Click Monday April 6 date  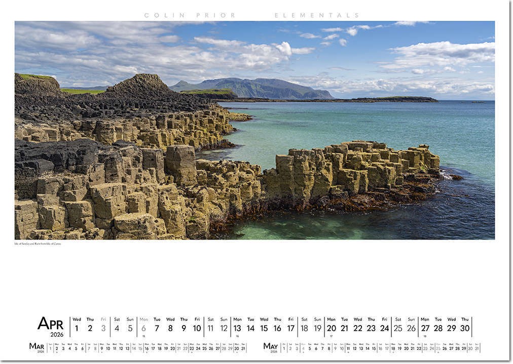[x=143, y=328]
